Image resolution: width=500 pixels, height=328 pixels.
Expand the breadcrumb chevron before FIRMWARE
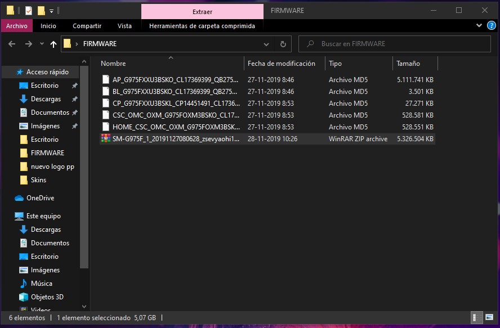click(77, 44)
